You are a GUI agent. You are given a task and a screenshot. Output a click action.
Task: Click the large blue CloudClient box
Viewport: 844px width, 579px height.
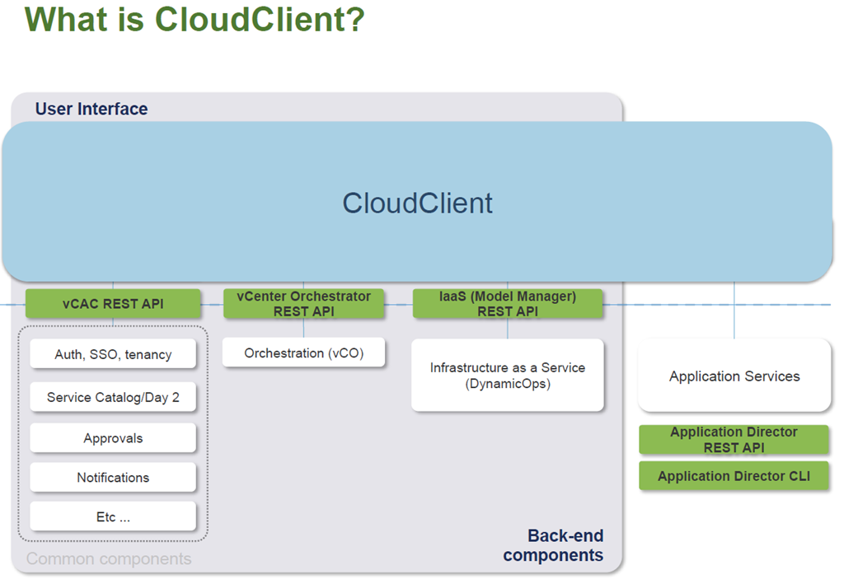pos(417,203)
